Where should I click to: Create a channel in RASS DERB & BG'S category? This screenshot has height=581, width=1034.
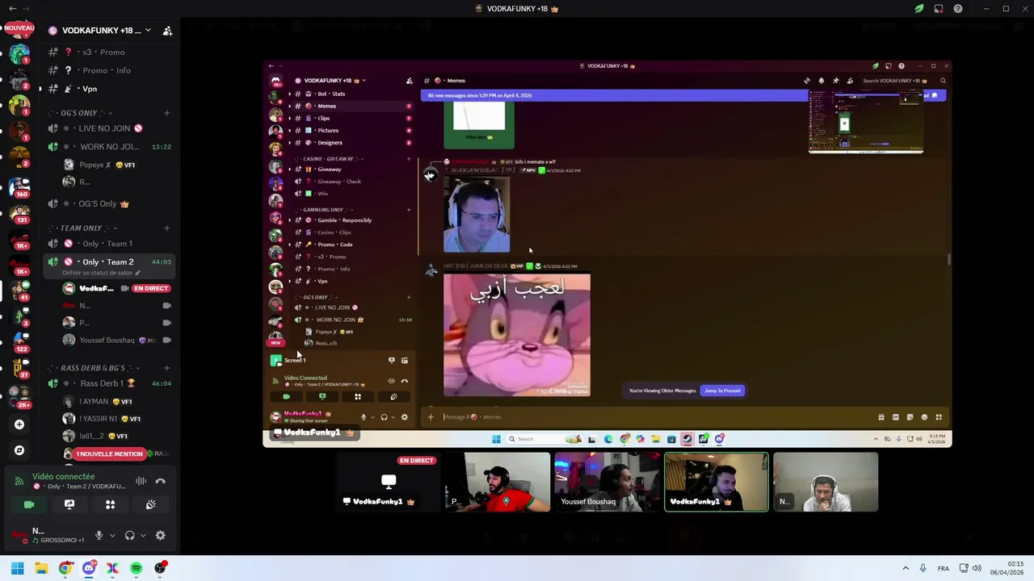[x=166, y=368]
